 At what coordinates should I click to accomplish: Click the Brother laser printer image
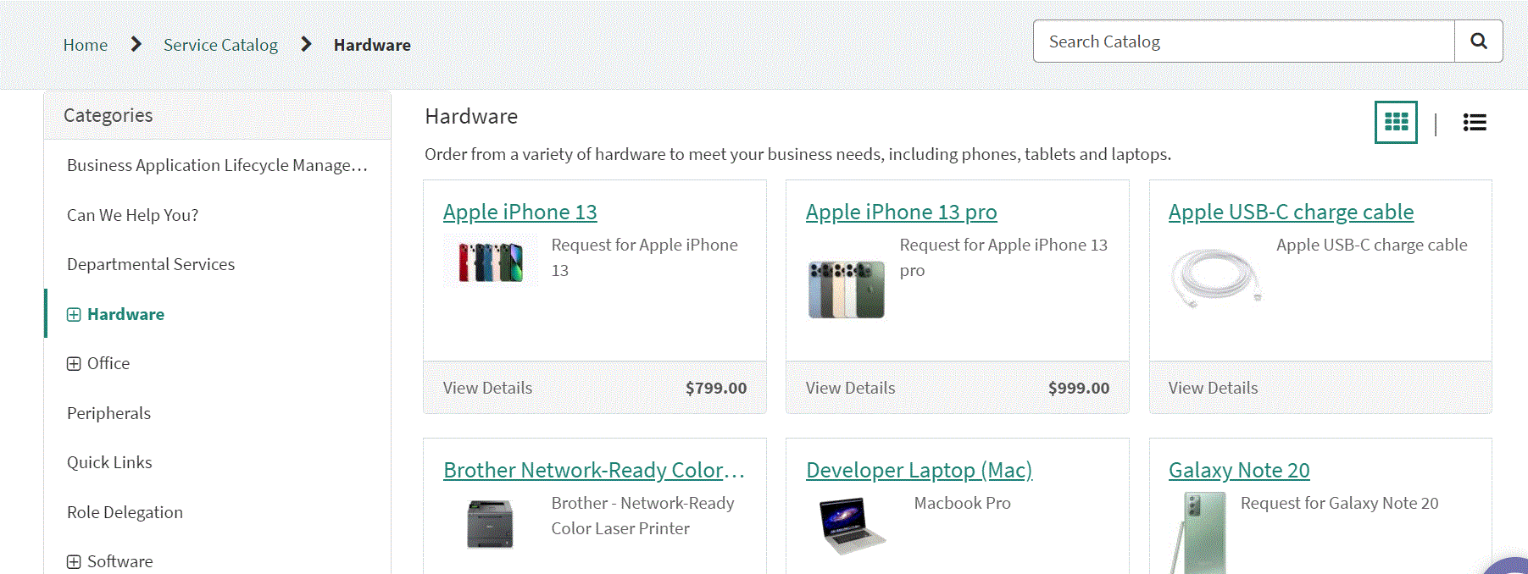(490, 524)
